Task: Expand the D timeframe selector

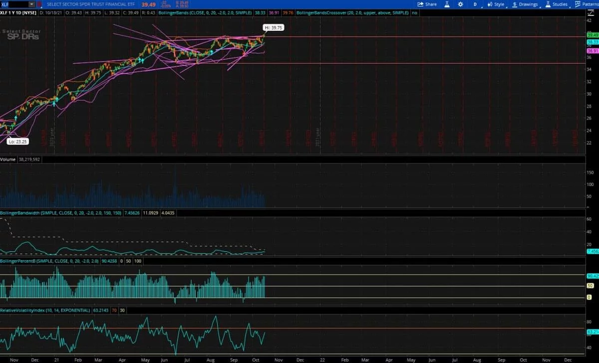Action: coord(475,4)
